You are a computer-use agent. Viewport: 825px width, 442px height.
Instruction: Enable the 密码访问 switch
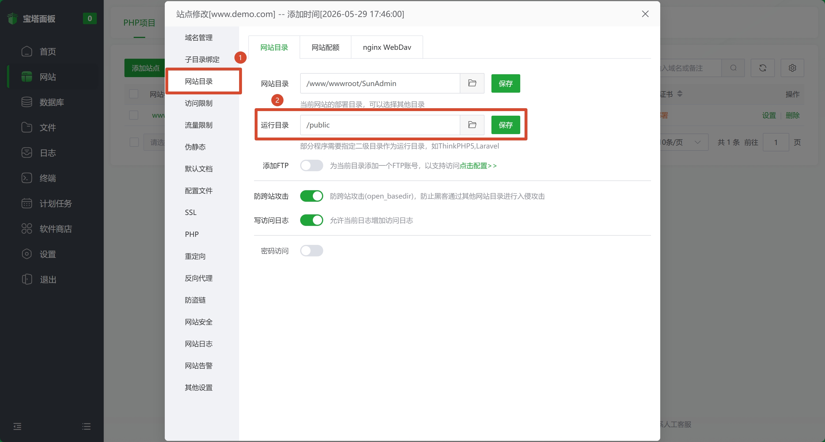[x=311, y=250]
